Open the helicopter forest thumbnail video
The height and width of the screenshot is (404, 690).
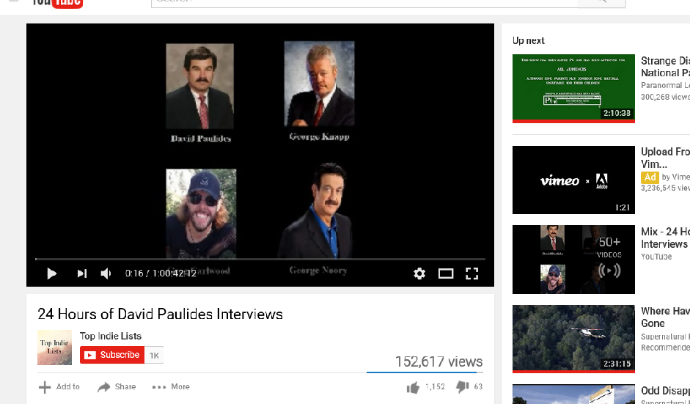[x=573, y=339]
